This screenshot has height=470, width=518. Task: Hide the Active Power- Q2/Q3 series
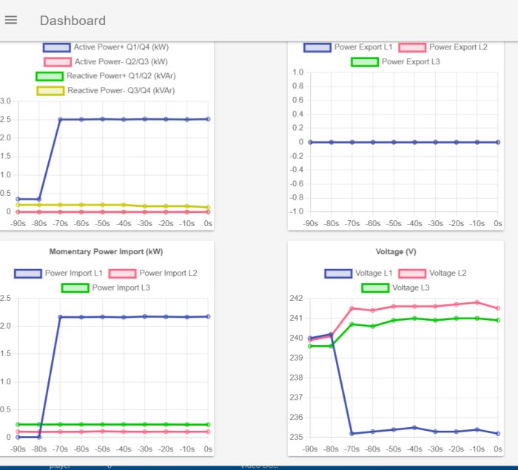(x=56, y=62)
